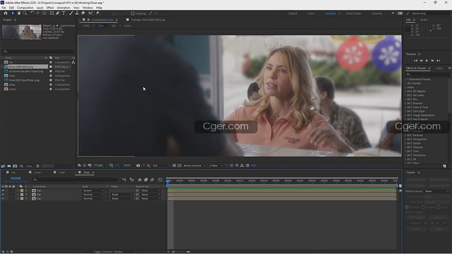This screenshot has height=254, width=452.
Task: Click the Home icon in the toolbar
Action: 6,13
